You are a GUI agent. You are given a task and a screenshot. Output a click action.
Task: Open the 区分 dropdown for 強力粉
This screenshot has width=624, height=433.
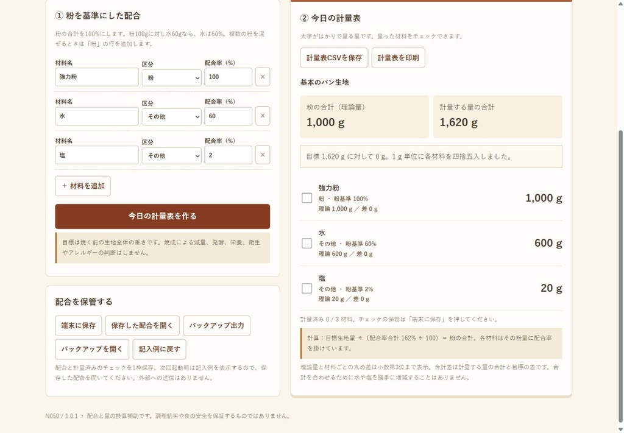(x=171, y=78)
